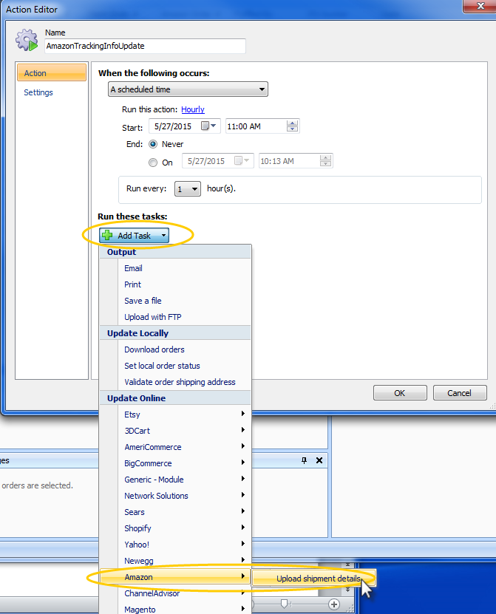Select the On end date radio button
The height and width of the screenshot is (614, 496).
(x=153, y=163)
